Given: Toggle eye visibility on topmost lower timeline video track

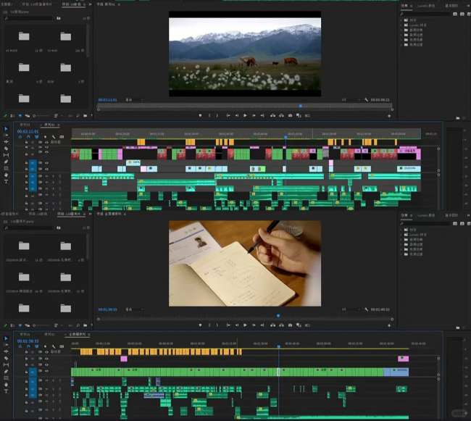Looking at the screenshot, I should coord(48,352).
